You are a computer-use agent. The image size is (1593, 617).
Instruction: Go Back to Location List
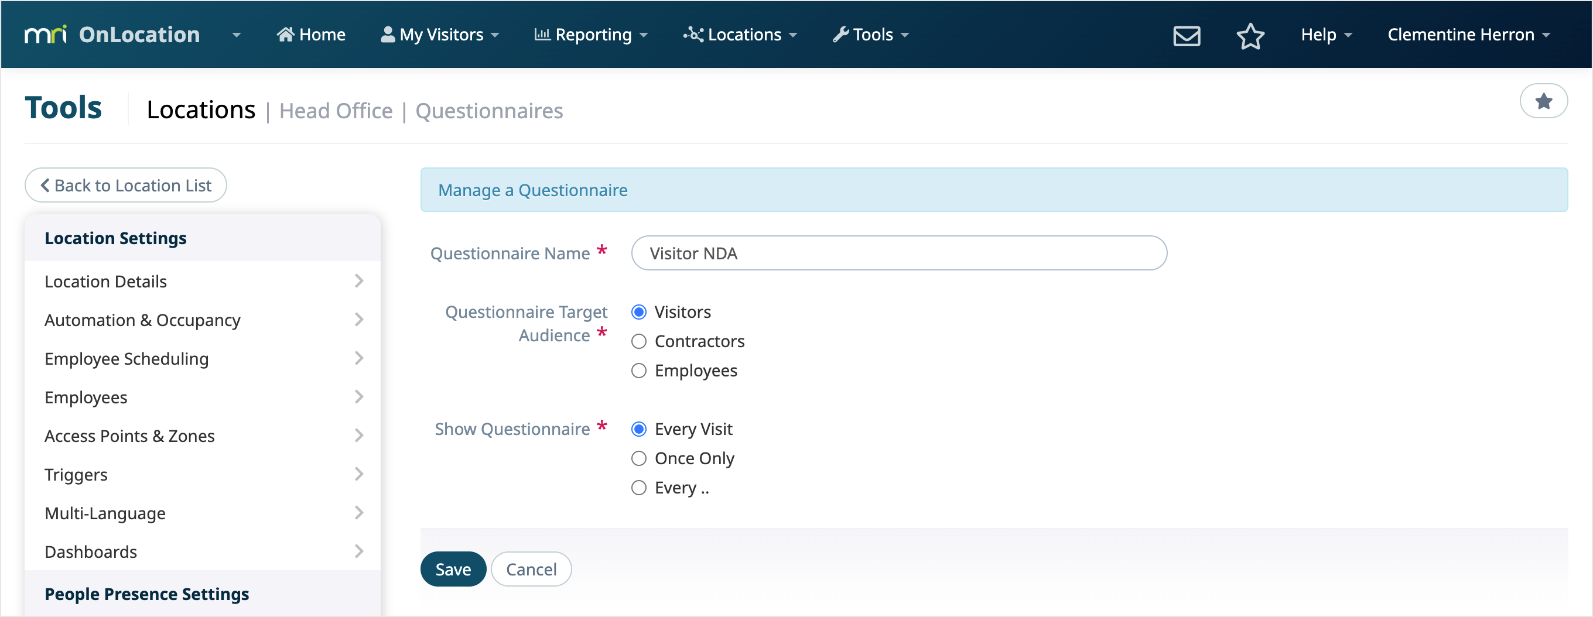(125, 185)
